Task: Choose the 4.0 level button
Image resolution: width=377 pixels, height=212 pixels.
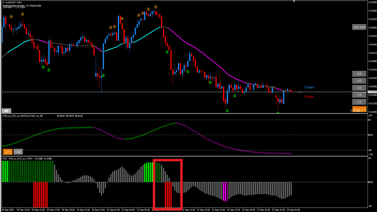Action: (359, 81)
